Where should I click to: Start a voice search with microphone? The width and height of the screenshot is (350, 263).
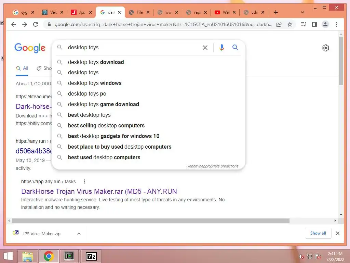[221, 47]
